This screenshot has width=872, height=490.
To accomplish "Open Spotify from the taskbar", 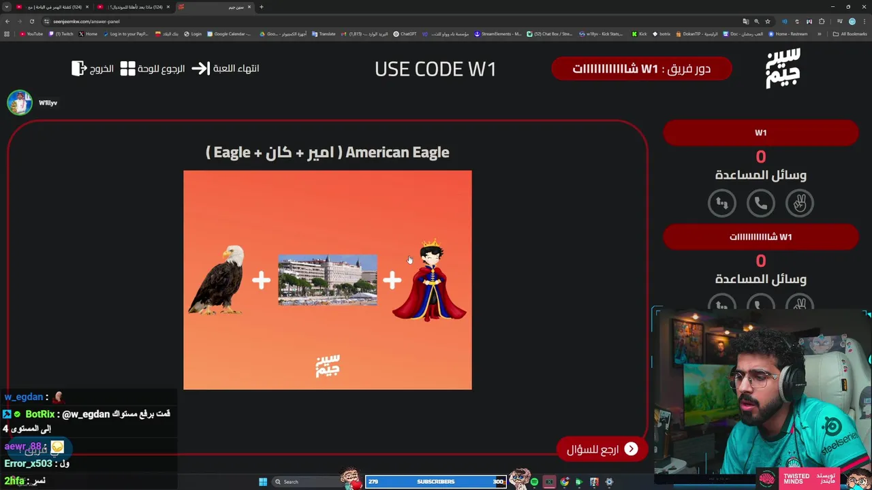I will click(534, 482).
